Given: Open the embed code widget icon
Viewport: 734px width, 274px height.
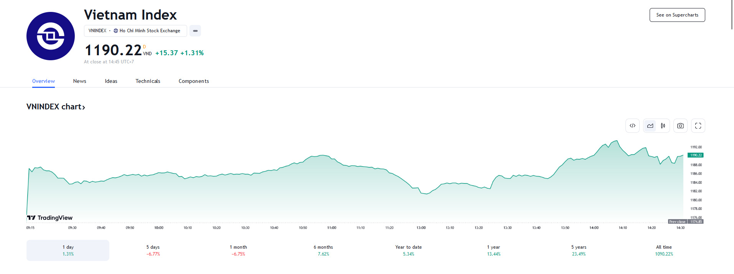Looking at the screenshot, I should click(632, 126).
